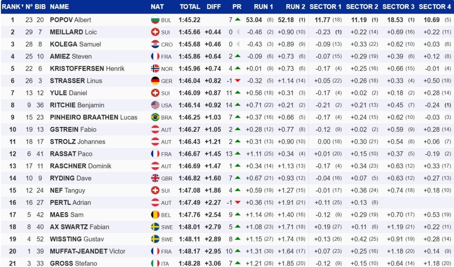This screenshot has height=267, width=454.
Task: Click the Sweden flag beside WISSTING Gustav
Action: point(155,239)
